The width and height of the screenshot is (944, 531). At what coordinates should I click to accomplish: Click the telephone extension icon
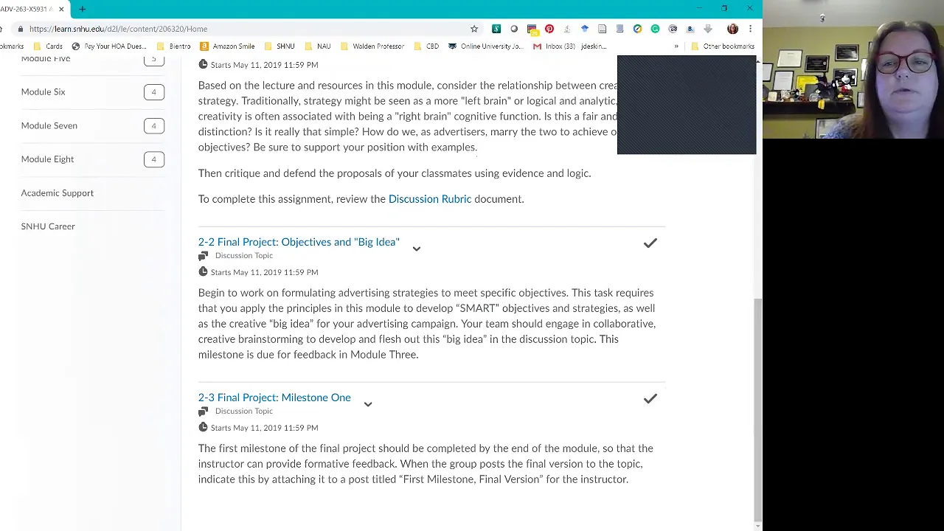click(x=673, y=29)
